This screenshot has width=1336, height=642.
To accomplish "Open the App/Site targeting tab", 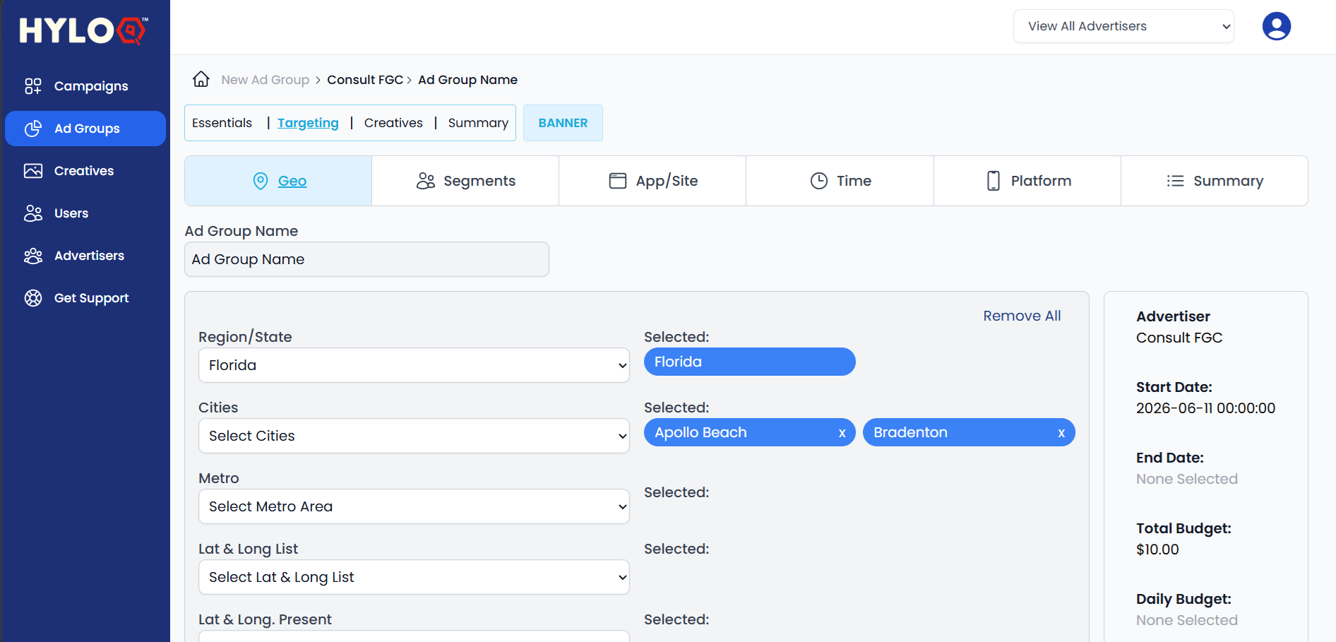I will coord(652,181).
